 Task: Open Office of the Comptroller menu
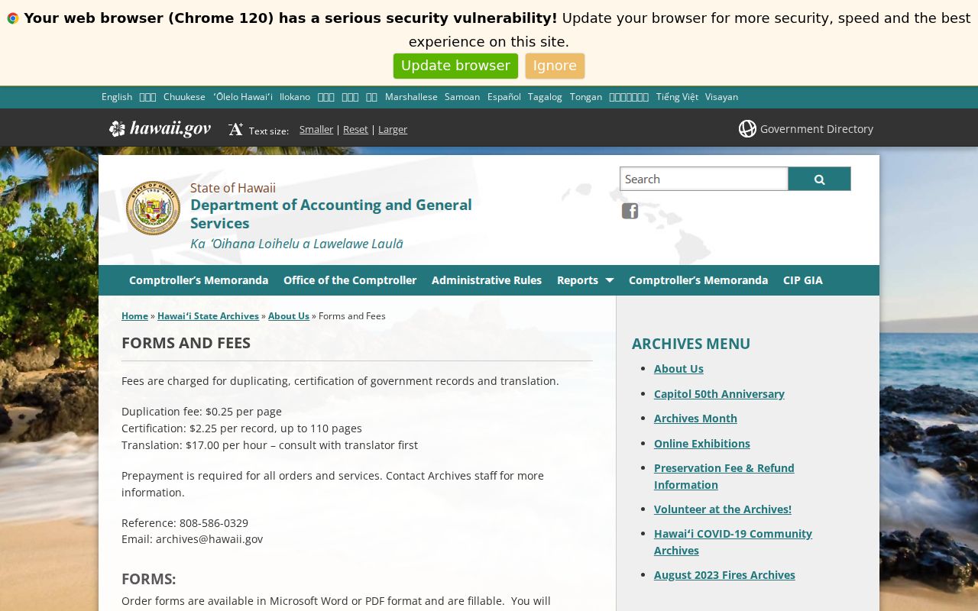pyautogui.click(x=350, y=280)
